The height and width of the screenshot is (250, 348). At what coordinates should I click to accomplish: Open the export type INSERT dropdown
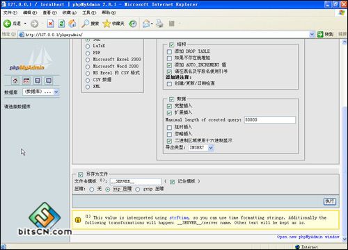(x=201, y=148)
